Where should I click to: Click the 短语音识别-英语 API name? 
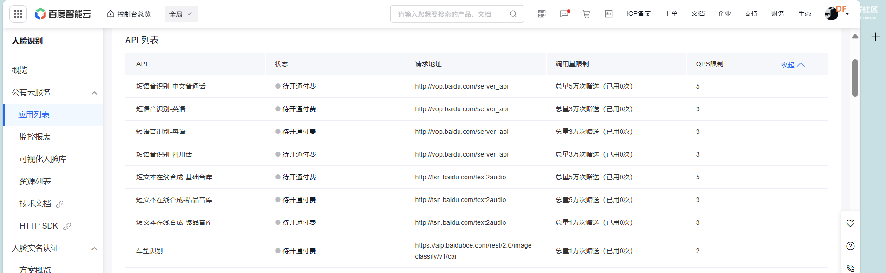[x=161, y=109]
